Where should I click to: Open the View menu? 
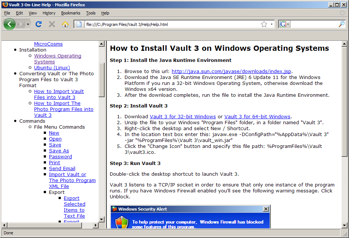pyautogui.click(x=33, y=13)
